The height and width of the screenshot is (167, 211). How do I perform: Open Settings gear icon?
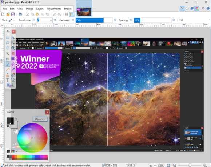[203, 8]
